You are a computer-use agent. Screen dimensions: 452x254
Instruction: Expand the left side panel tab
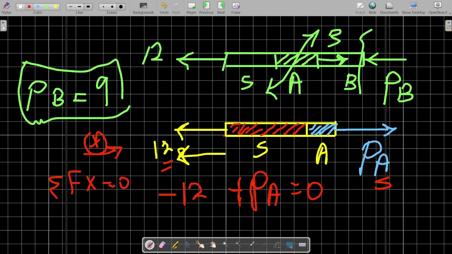(4, 26)
